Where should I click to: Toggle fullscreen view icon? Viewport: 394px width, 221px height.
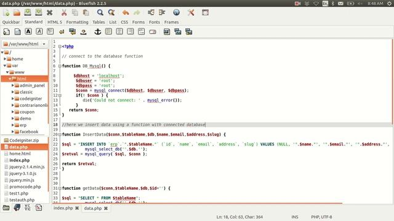205,12
